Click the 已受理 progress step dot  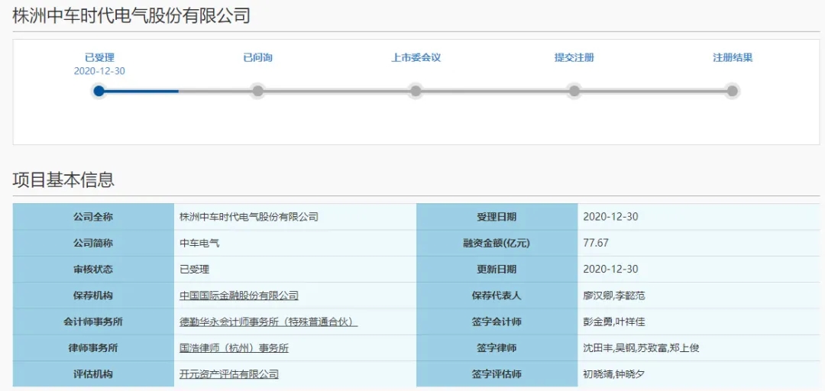[x=99, y=91]
